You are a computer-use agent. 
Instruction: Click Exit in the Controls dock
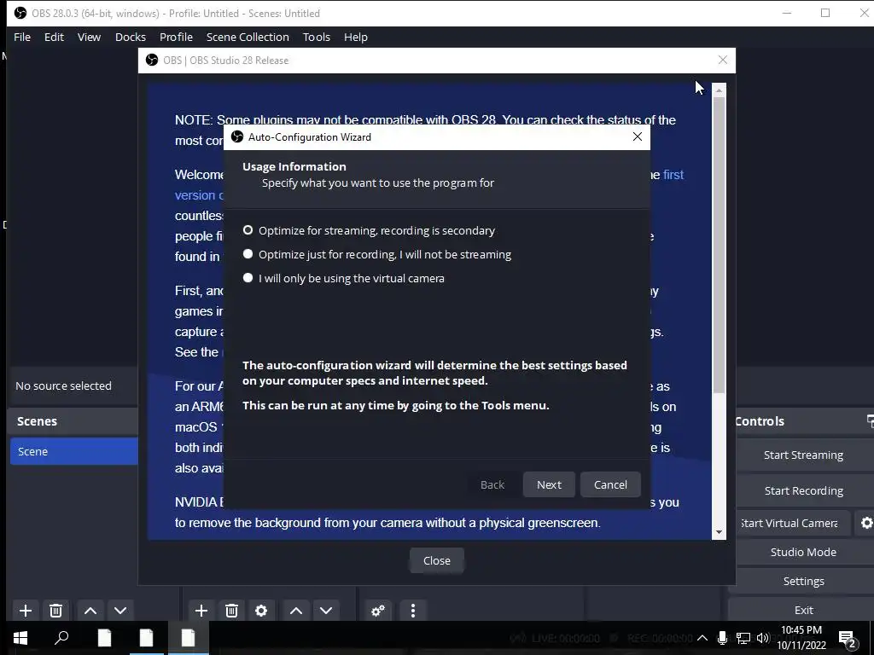pyautogui.click(x=803, y=610)
